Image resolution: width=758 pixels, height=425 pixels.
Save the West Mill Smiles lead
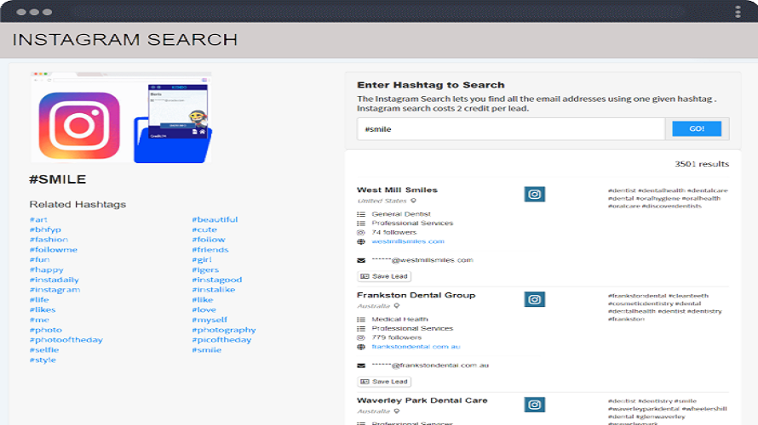384,276
